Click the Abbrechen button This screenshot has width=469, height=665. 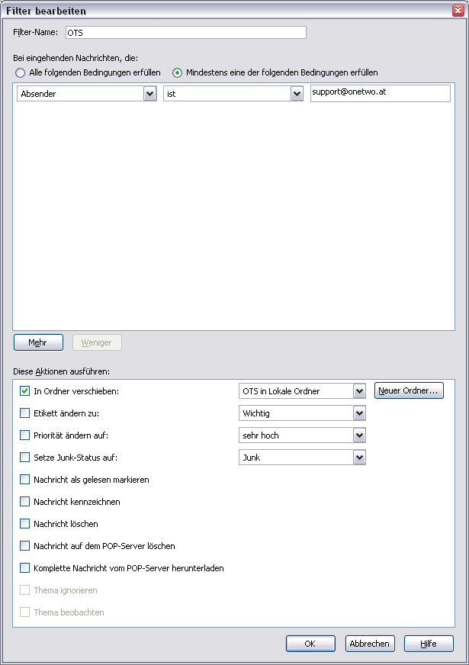click(370, 644)
